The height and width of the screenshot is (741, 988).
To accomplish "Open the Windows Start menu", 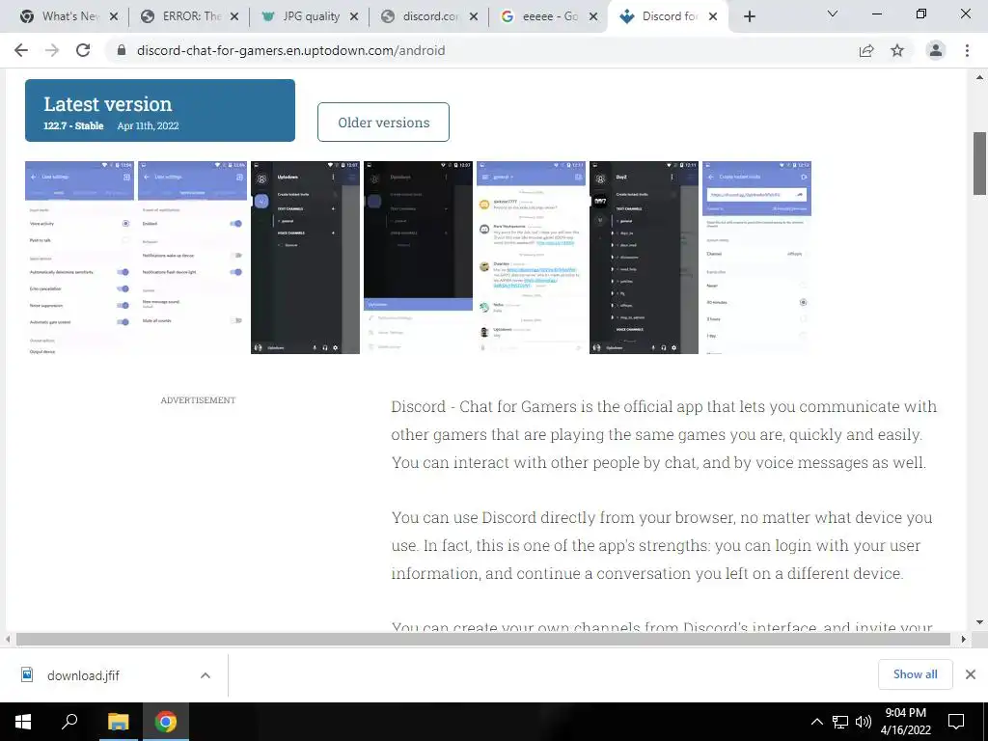I will [x=23, y=722].
